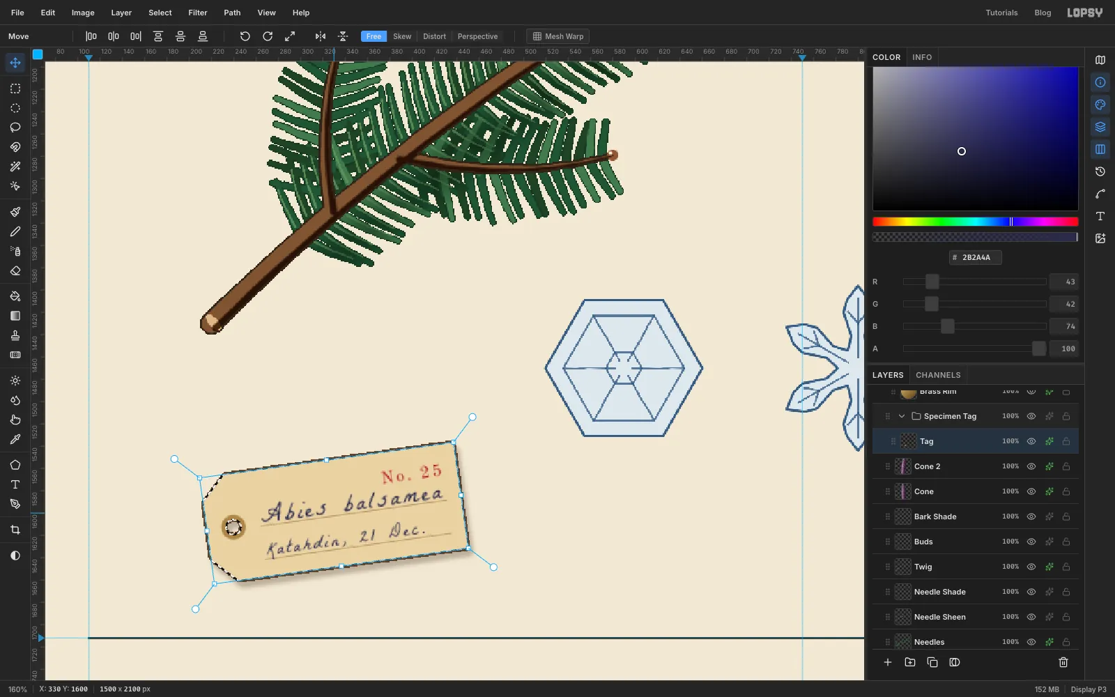Create a new layer group folder
This screenshot has width=1115, height=697.
[x=910, y=662]
